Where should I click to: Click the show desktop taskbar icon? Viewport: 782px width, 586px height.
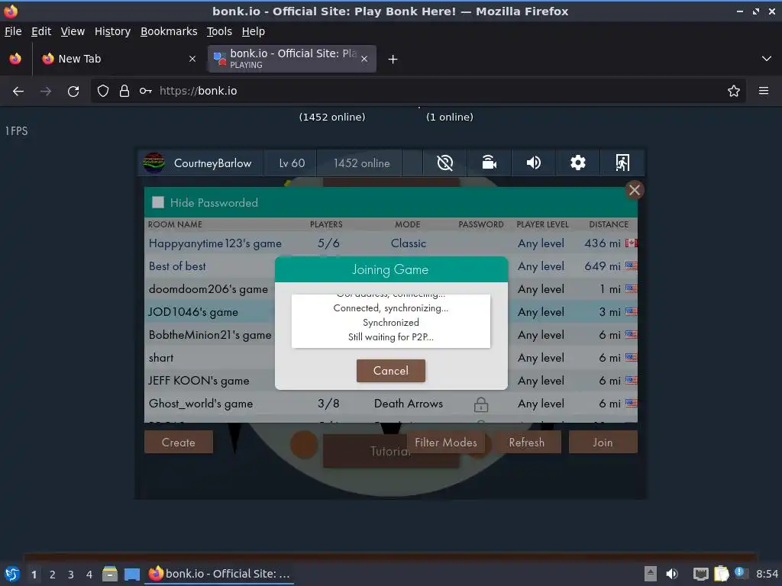coord(131,574)
